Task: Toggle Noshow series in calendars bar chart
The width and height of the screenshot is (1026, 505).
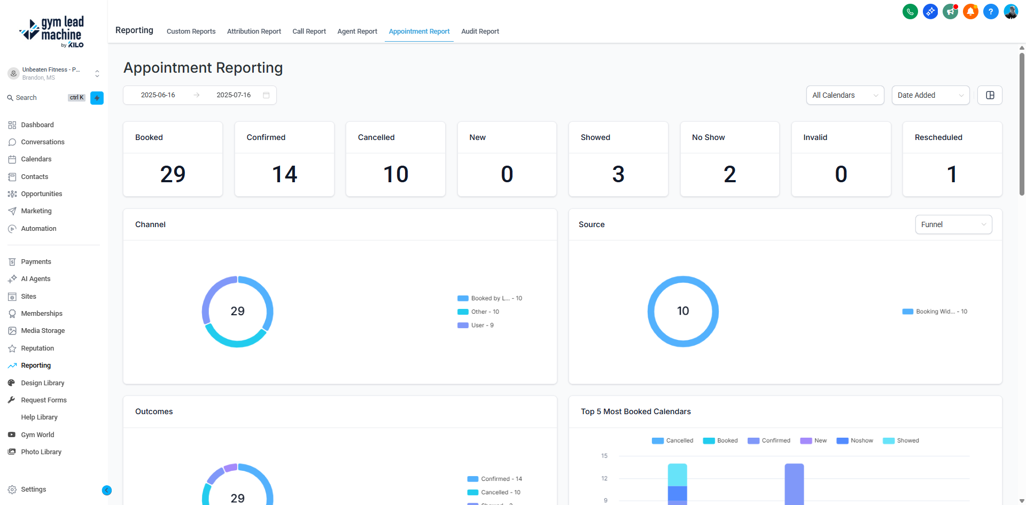Action: tap(854, 441)
